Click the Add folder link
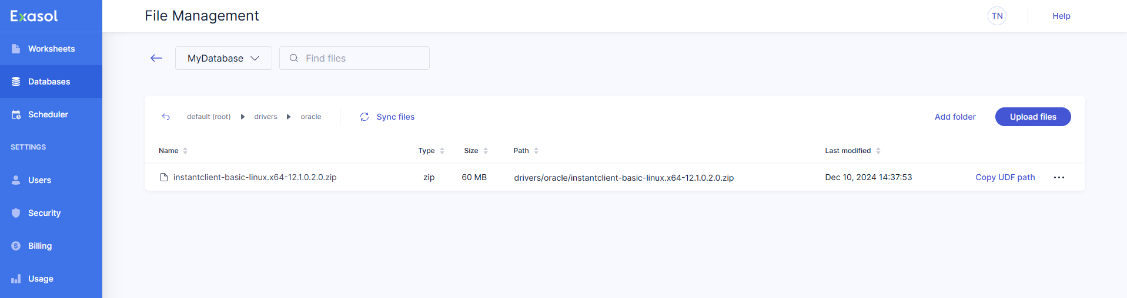Image resolution: width=1127 pixels, height=298 pixels. 955,117
